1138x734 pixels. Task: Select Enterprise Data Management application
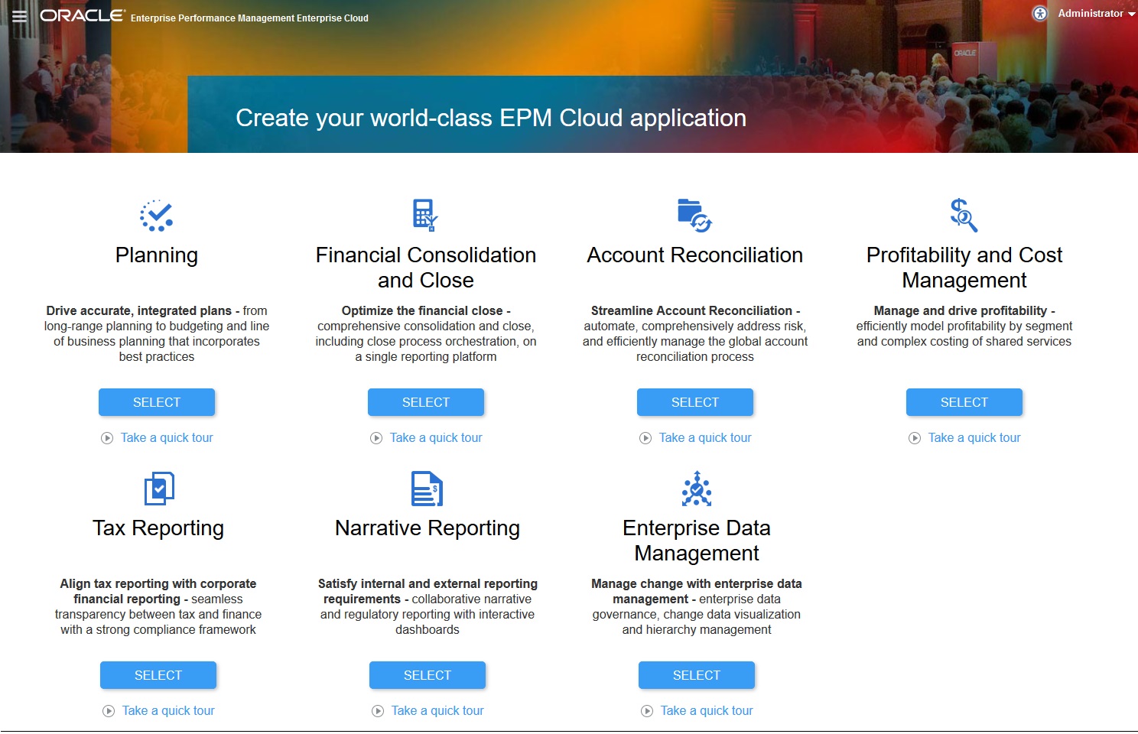coord(697,675)
